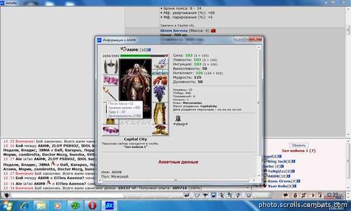
Task: Click the clan emblem before АКИФ name in header
Action: (123, 49)
